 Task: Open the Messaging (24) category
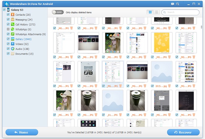pyautogui.click(x=24, y=19)
